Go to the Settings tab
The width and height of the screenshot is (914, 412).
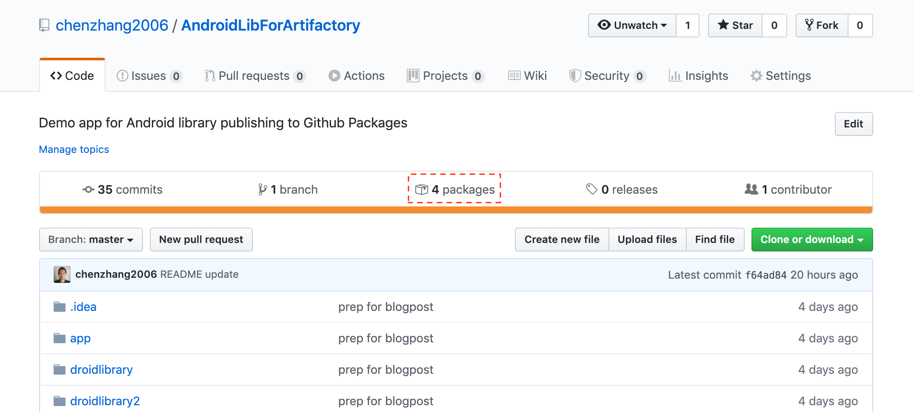[780, 76]
